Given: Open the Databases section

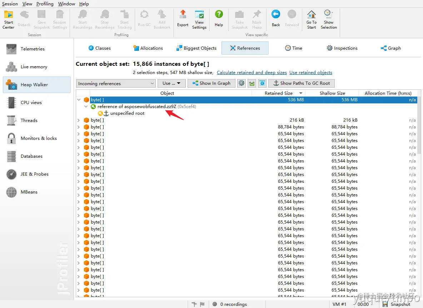Looking at the screenshot, I should point(37,156).
